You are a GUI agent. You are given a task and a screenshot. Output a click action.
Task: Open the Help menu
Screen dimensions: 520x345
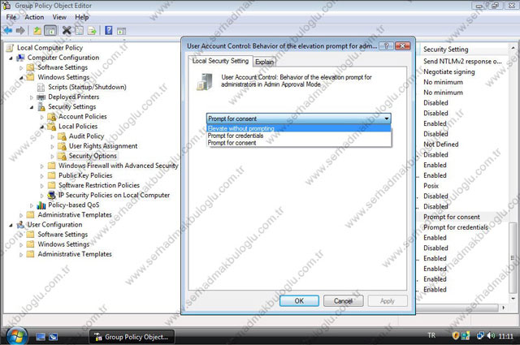click(81, 17)
